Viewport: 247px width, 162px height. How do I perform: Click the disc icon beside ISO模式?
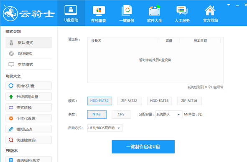pos(11,54)
